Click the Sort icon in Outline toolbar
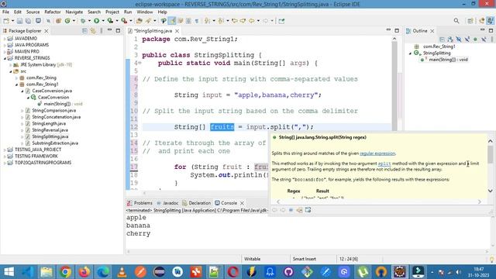Image resolution: width=496 pixels, height=279 pixels. 450,40
